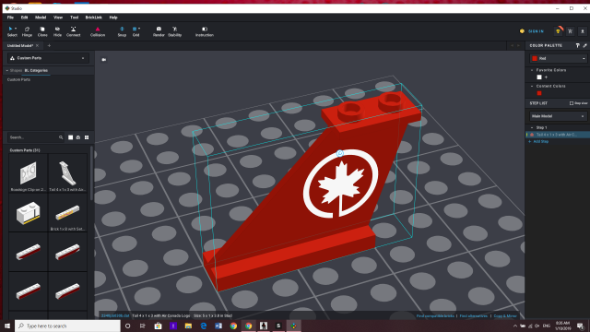Select the paint roller tool in Color Palette
The width and height of the screenshot is (590, 332).
(578, 45)
